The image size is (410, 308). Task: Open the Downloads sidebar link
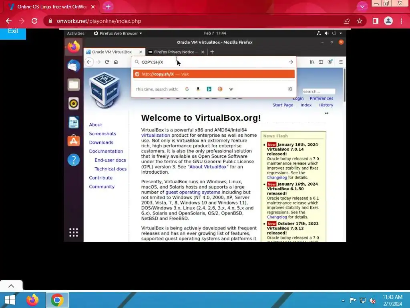(x=101, y=142)
